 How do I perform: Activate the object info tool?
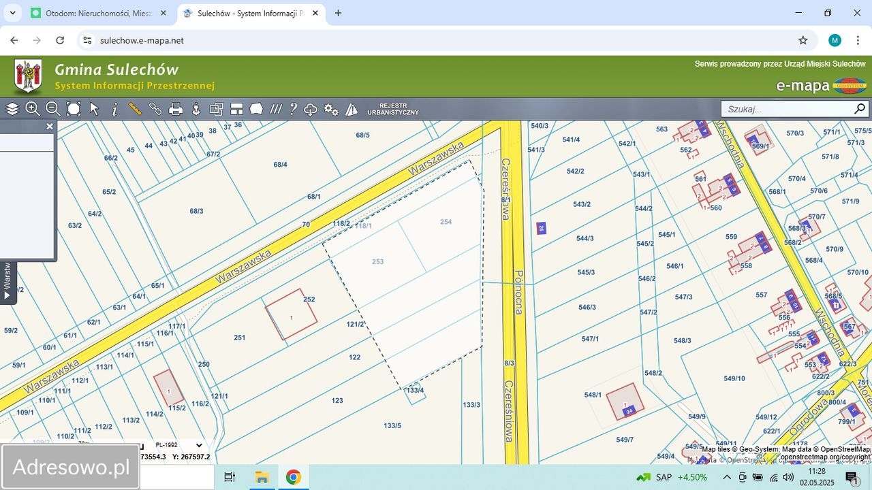tap(114, 109)
